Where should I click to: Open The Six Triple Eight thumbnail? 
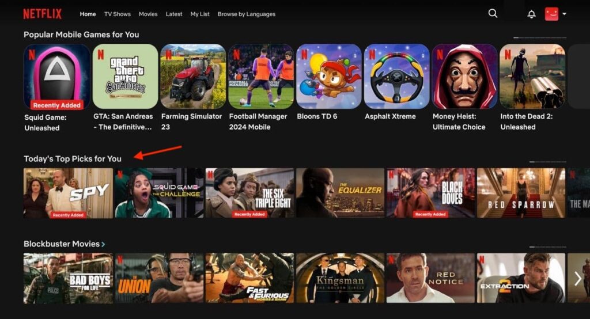point(249,193)
